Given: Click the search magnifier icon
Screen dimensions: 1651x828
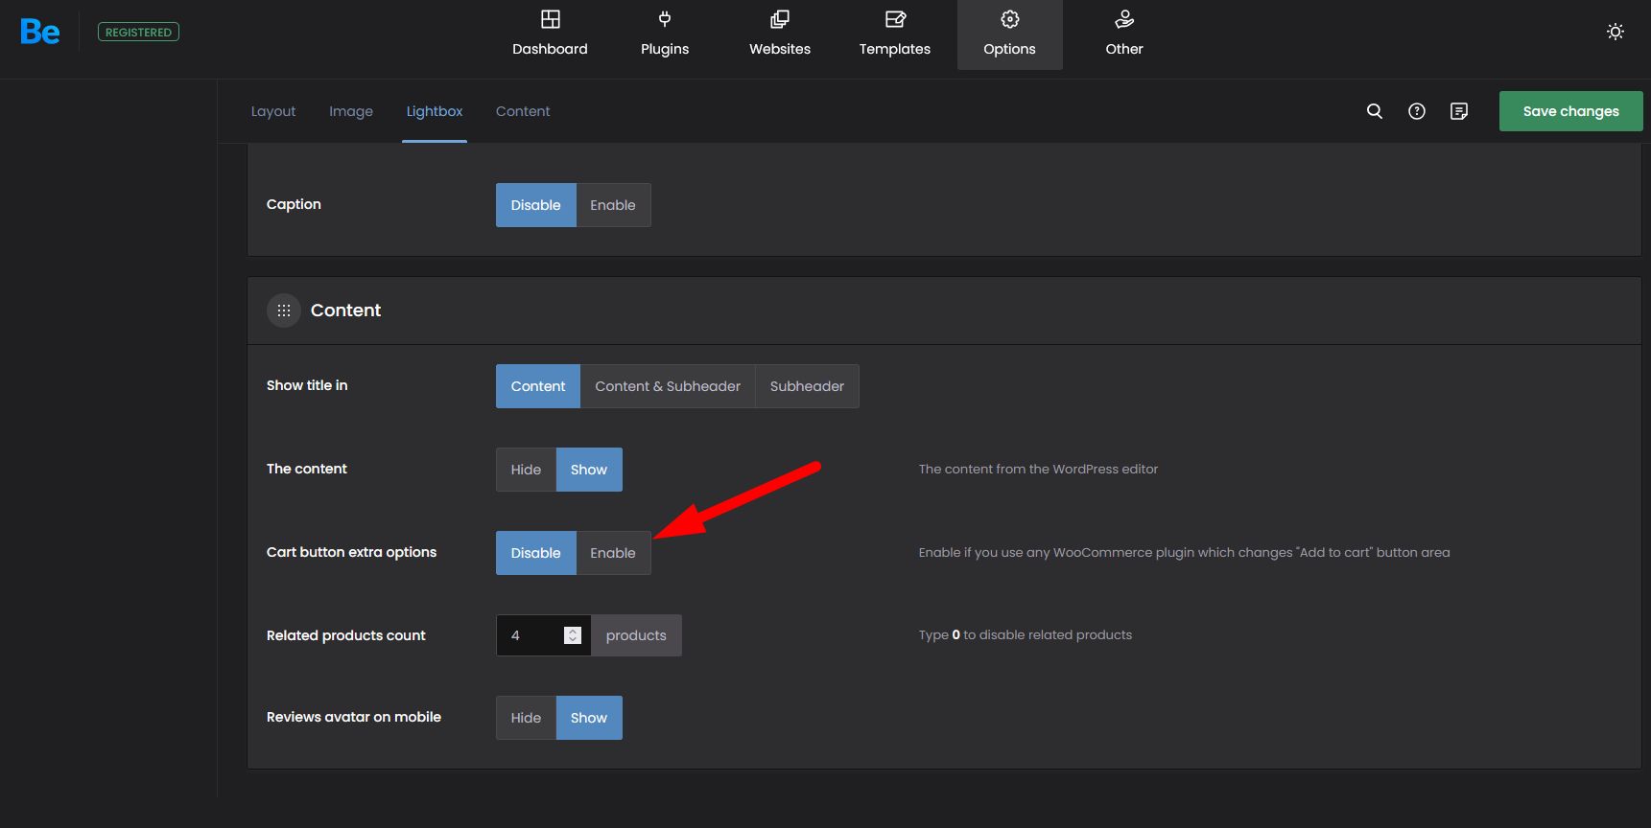Looking at the screenshot, I should click(1374, 111).
